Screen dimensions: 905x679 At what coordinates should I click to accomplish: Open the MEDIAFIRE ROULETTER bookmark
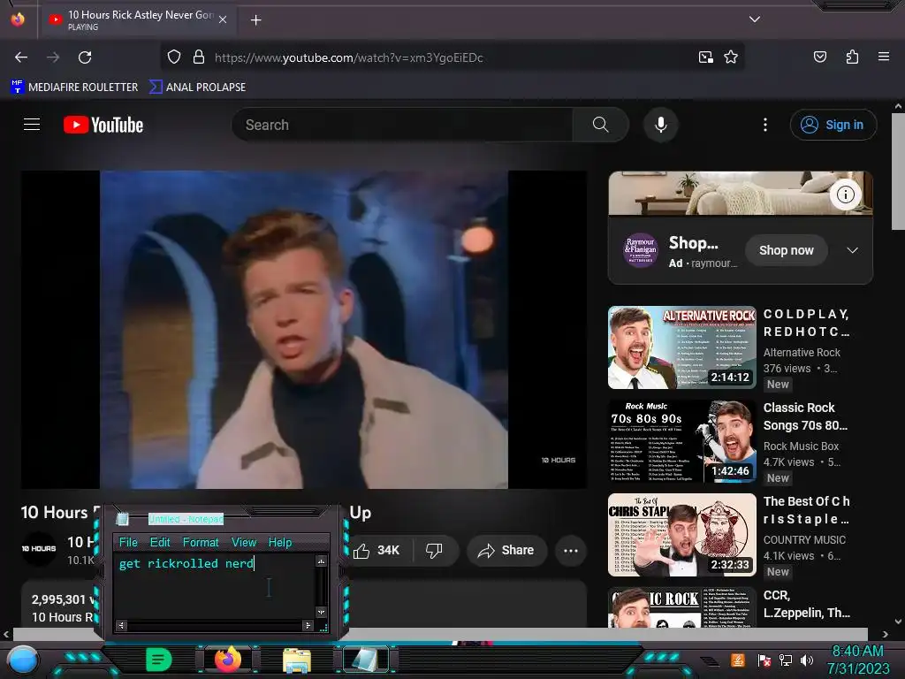(74, 87)
